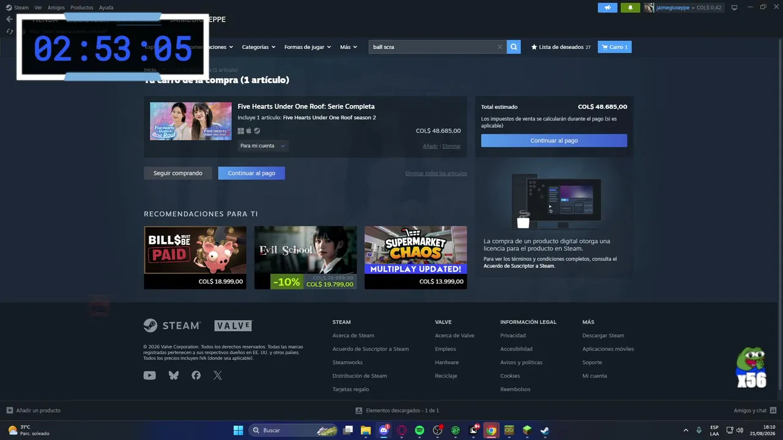The width and height of the screenshot is (783, 440).
Task: Click Continuar al pago beside Seguir comprando
Action: point(251,173)
